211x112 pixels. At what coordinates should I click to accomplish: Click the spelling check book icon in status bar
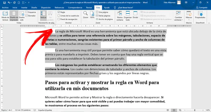35,110
